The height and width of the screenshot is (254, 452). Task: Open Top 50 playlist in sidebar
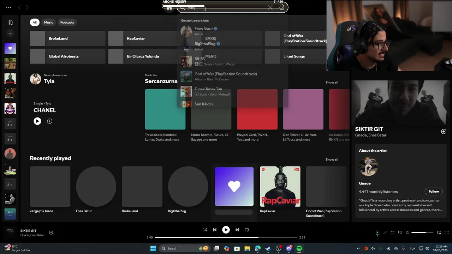tap(10, 214)
